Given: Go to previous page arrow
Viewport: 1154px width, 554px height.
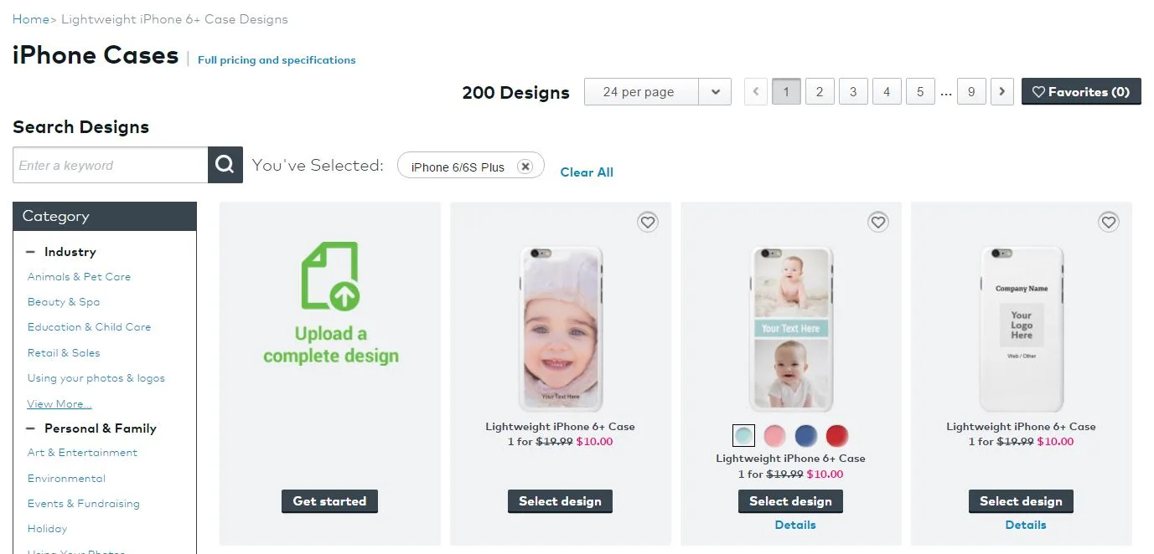Looking at the screenshot, I should pos(756,92).
